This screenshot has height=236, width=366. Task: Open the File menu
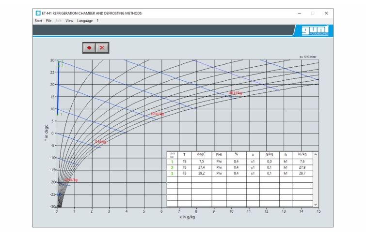coord(49,21)
